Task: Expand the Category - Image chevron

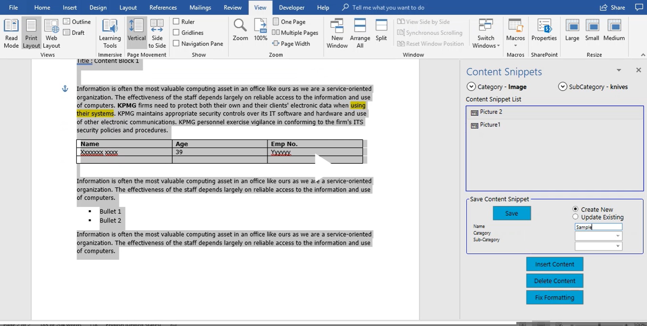Action: click(x=471, y=87)
